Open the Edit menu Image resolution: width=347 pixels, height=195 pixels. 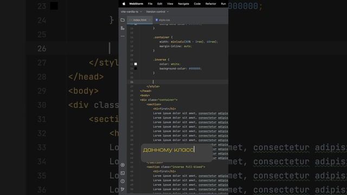(x=159, y=4)
